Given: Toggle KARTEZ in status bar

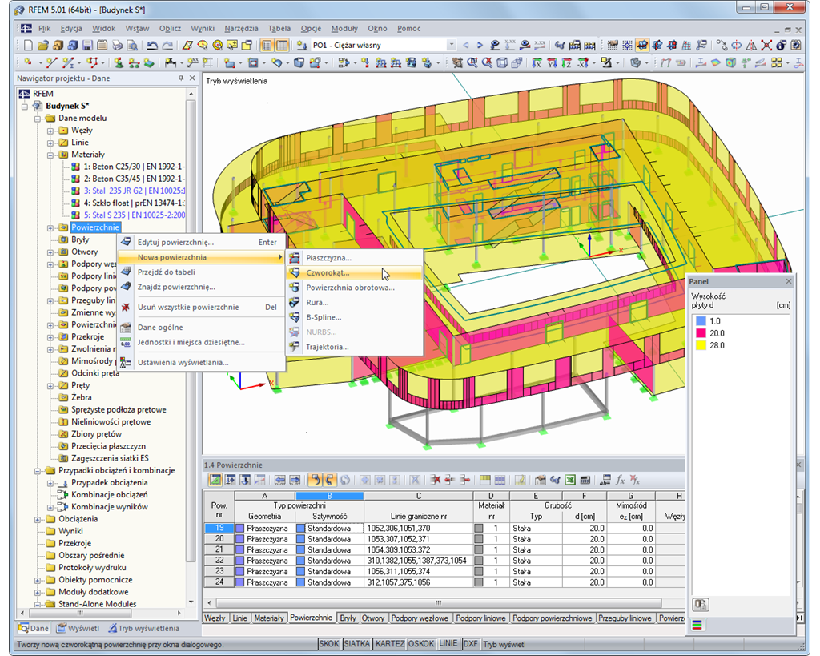Looking at the screenshot, I should [x=390, y=643].
